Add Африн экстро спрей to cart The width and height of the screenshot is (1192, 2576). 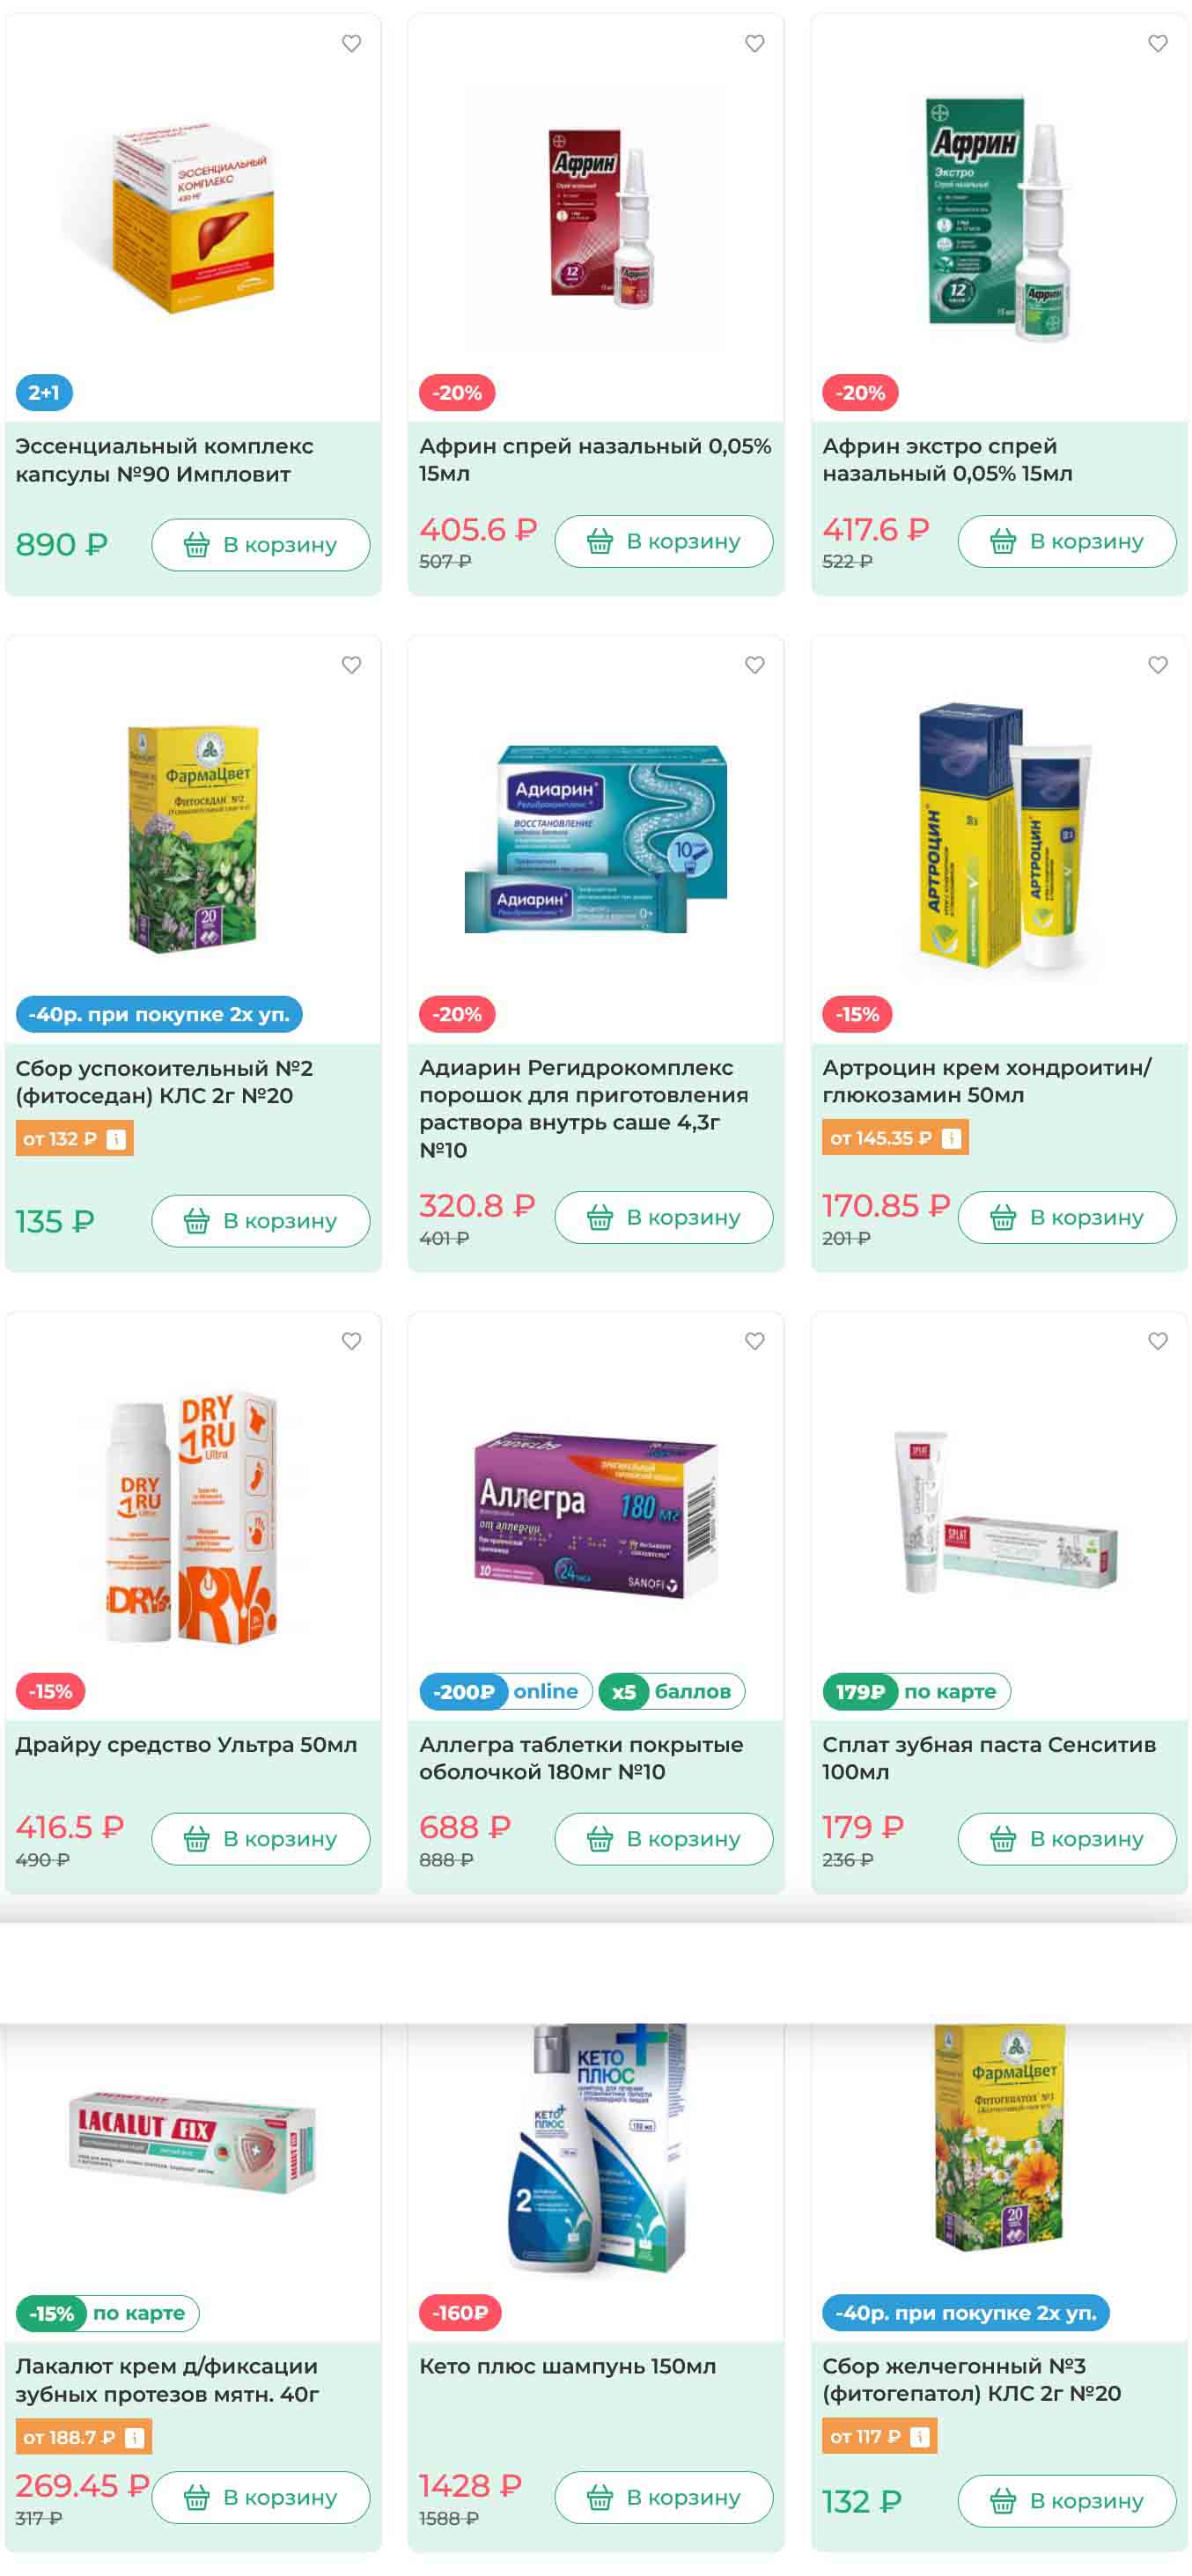[x=1067, y=541]
